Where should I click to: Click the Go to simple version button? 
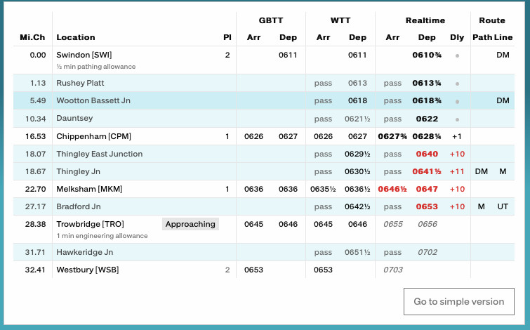[x=458, y=301]
